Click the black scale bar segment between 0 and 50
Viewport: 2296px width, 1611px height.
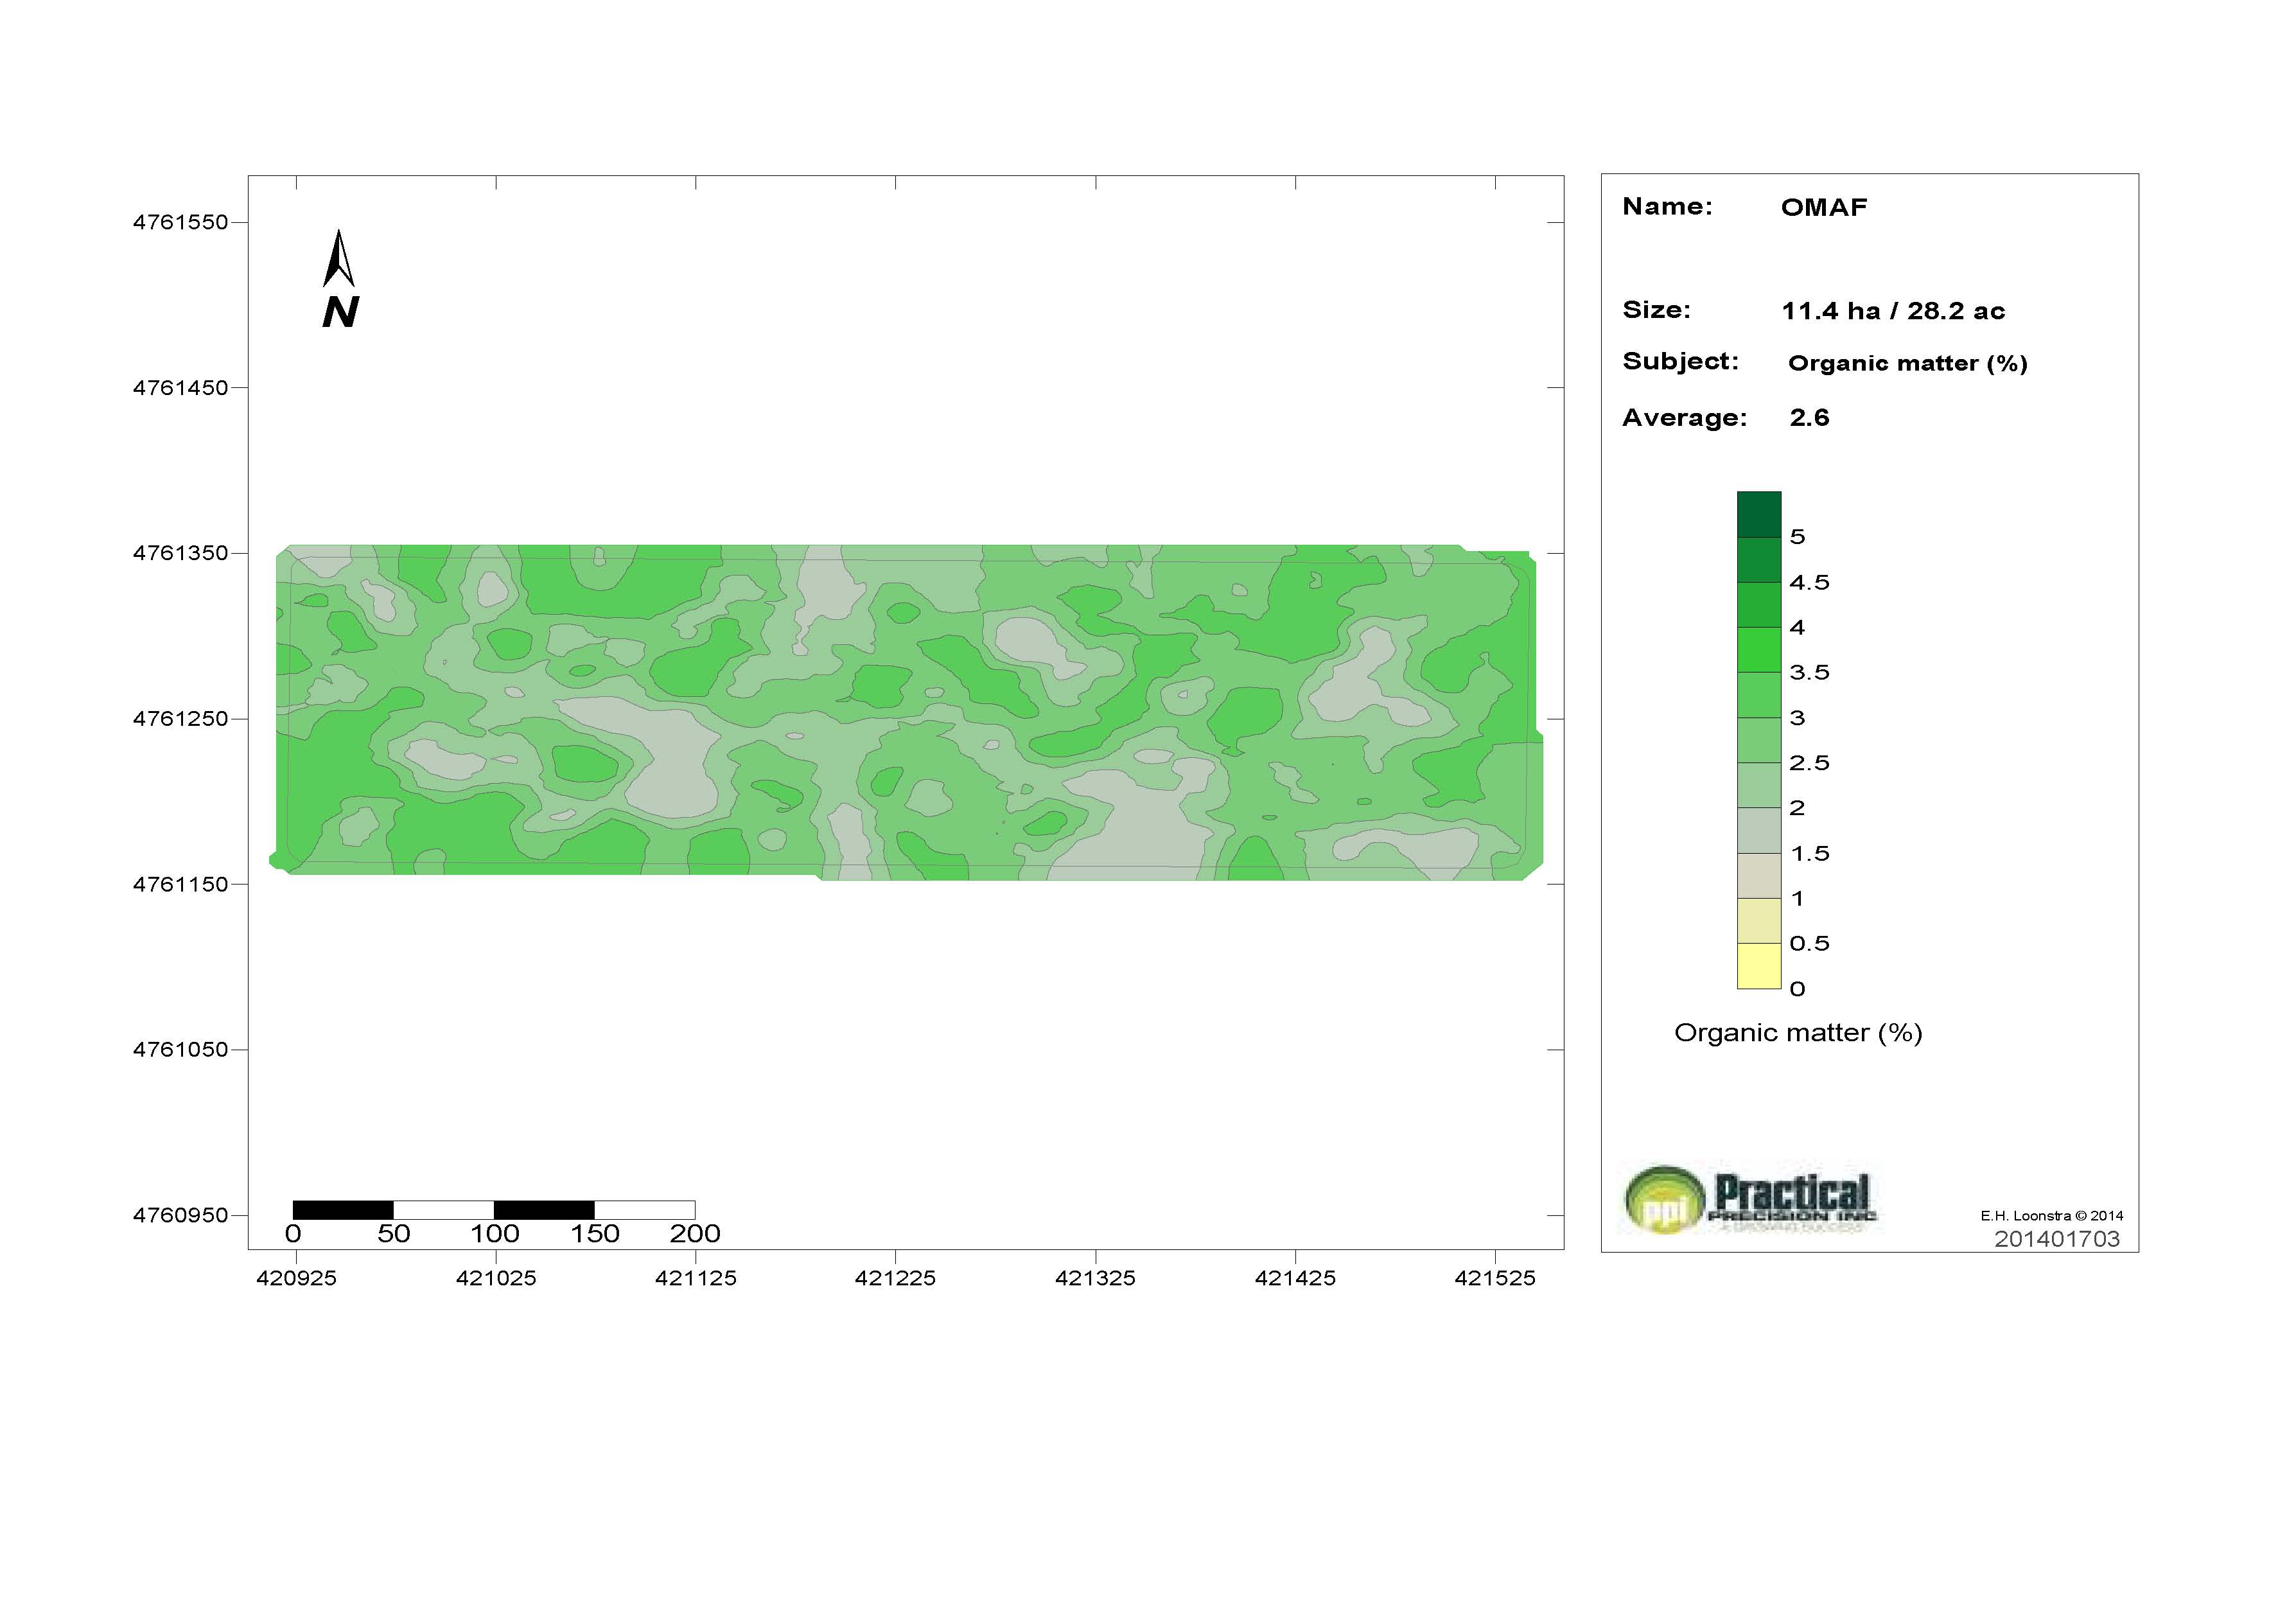pos(343,1210)
